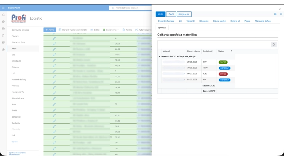
Task: Click pencil icon for row with value 17,92
Action: [54, 55]
